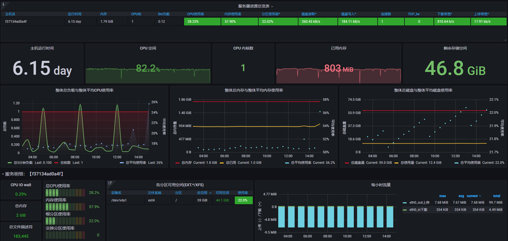Sort traffic legend by avg column
This screenshot has height=241, width=508.
[461, 196]
